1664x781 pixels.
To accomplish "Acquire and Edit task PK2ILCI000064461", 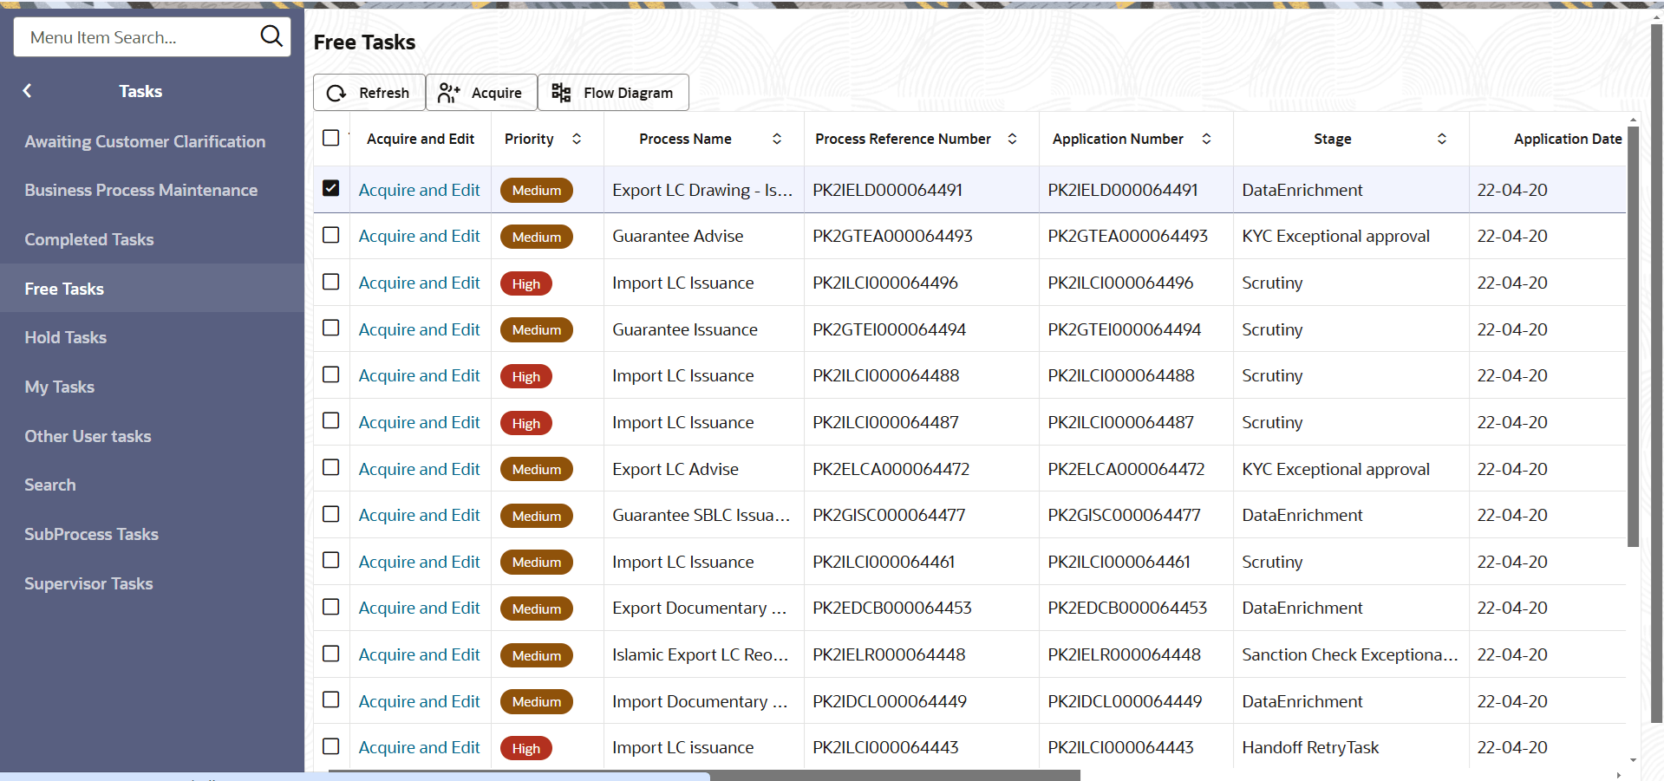I will 419,562.
